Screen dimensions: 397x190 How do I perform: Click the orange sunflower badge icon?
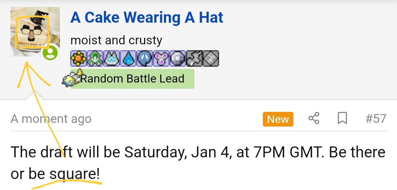pos(78,58)
